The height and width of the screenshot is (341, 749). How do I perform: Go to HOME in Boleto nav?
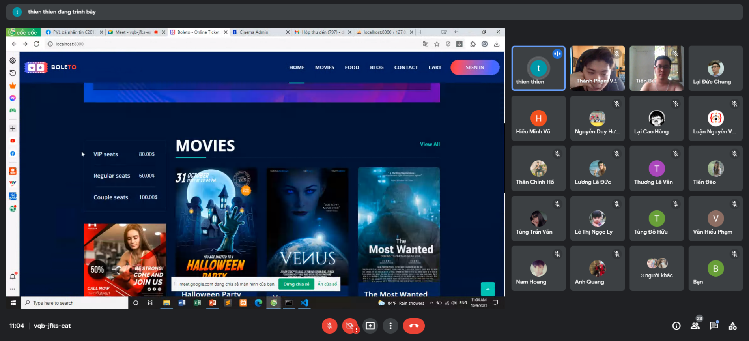click(x=297, y=67)
